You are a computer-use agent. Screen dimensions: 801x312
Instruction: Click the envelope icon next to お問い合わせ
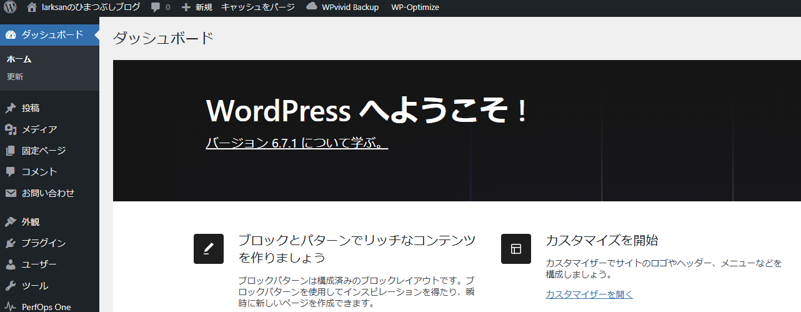pos(11,193)
